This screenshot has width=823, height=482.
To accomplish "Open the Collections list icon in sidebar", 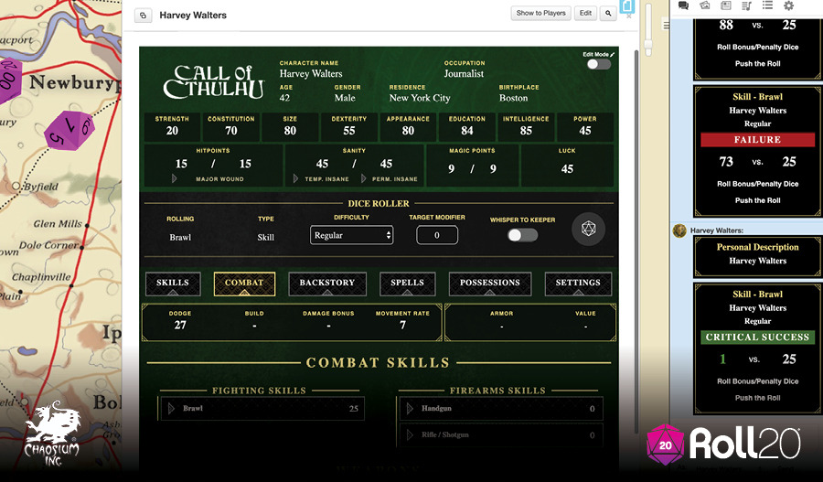I will (x=767, y=5).
